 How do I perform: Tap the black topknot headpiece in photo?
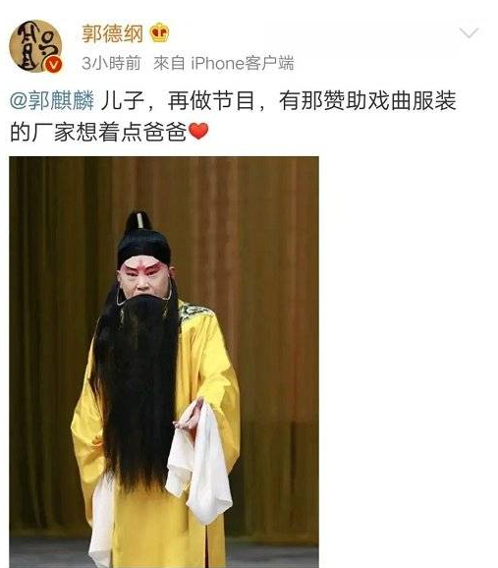pyautogui.click(x=142, y=237)
